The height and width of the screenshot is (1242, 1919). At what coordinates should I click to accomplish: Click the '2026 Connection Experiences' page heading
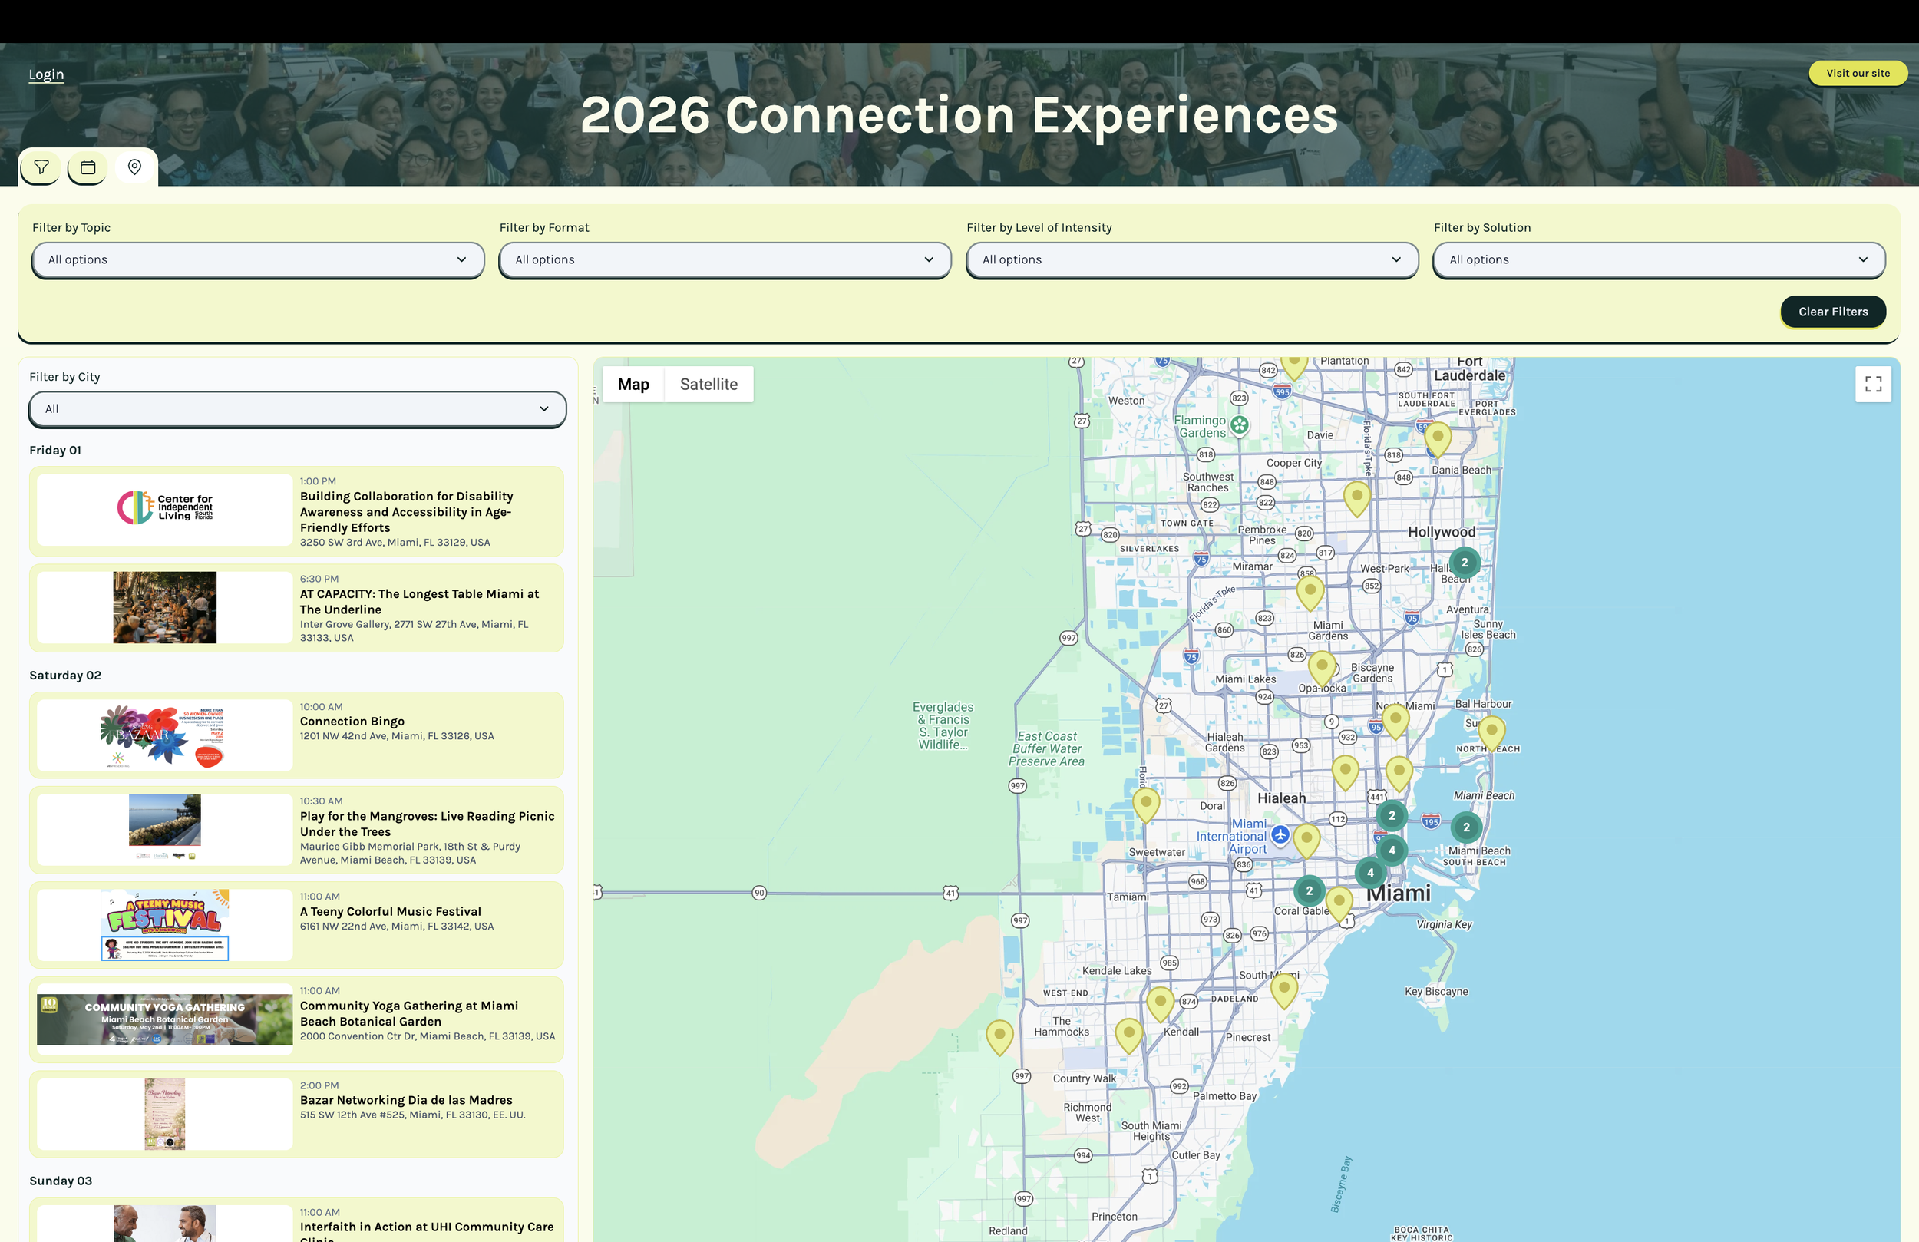[959, 114]
